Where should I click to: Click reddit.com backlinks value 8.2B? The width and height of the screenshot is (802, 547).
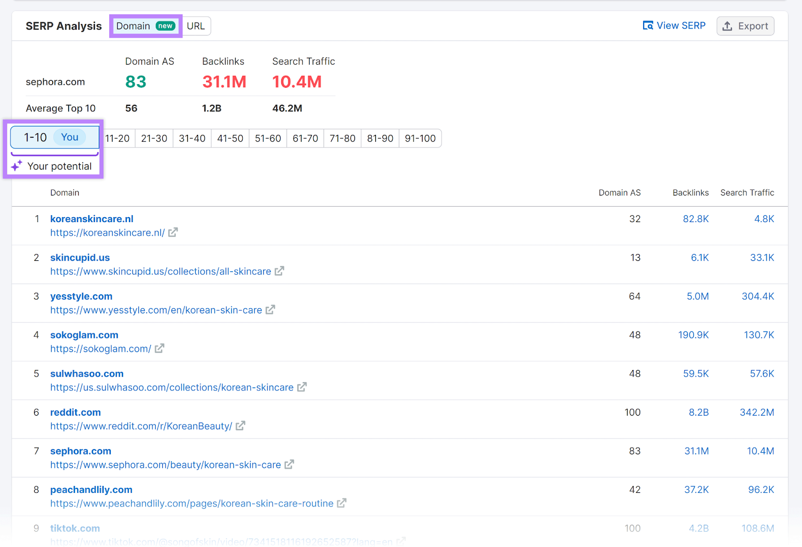(x=699, y=412)
